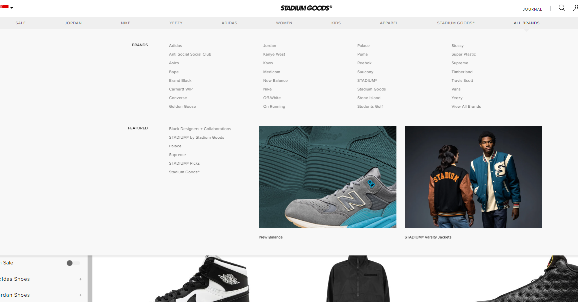Expand the Jordan Shoes filter
578x302 pixels.
[80, 295]
